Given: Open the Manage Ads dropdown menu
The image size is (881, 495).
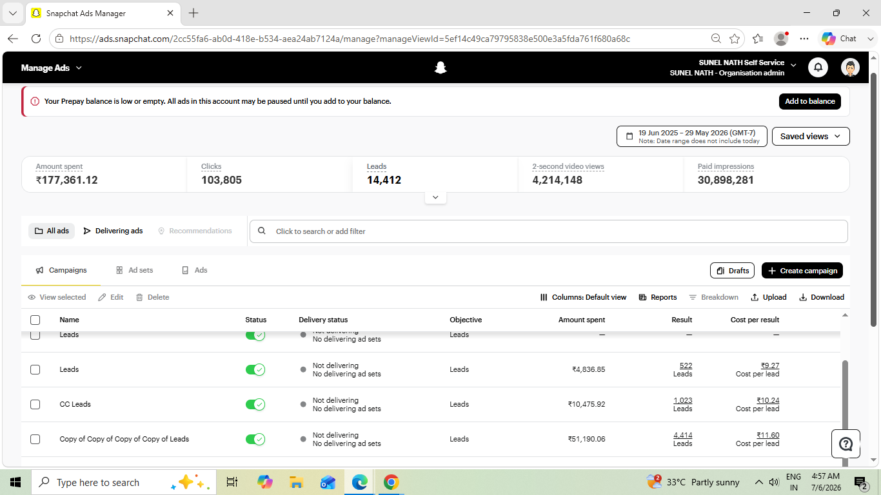Looking at the screenshot, I should pyautogui.click(x=52, y=68).
